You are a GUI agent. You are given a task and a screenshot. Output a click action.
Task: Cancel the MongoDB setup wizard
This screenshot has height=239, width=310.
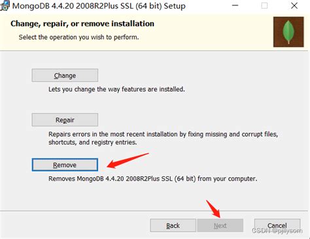[277, 225]
